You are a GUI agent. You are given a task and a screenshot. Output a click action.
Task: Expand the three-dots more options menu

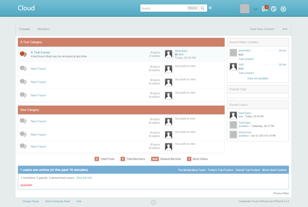[285, 29]
